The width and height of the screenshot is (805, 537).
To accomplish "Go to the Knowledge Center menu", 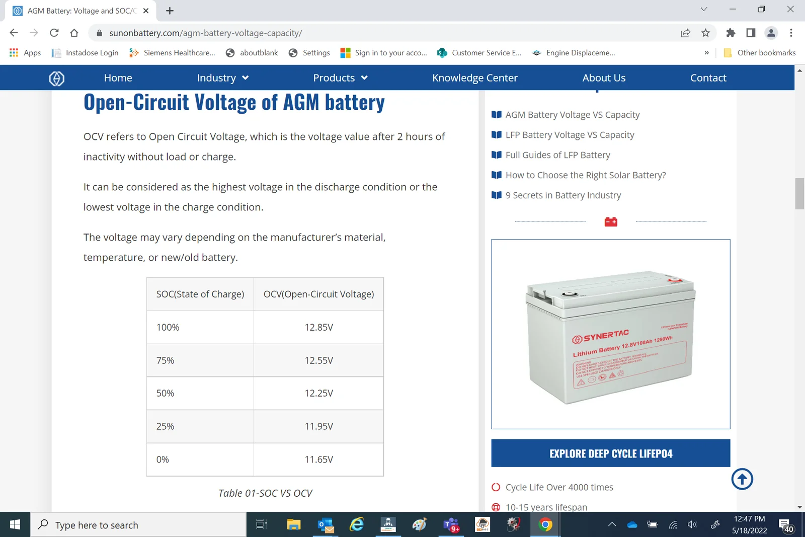I will 474,78.
